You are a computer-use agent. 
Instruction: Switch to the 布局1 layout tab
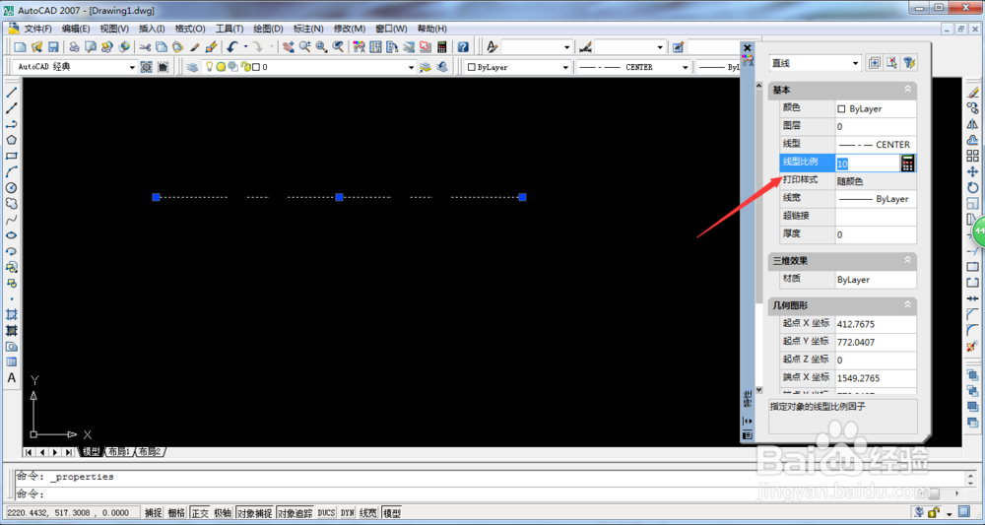[x=119, y=451]
